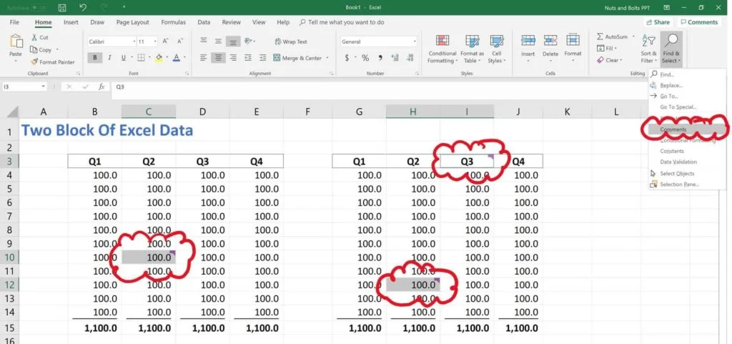The width and height of the screenshot is (732, 344).
Task: Open the Fill options
Action: [607, 48]
